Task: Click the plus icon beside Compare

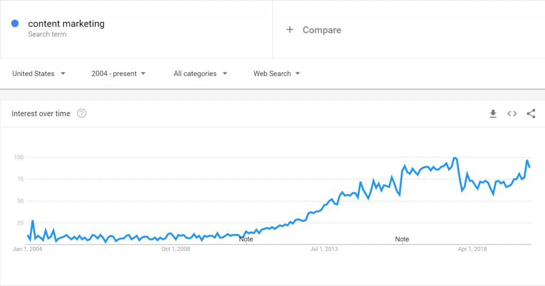Action: (x=290, y=30)
